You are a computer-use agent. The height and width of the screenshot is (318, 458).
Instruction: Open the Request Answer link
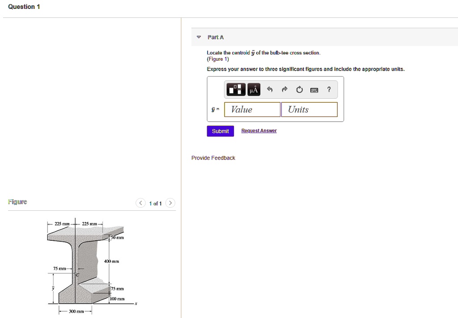click(259, 131)
